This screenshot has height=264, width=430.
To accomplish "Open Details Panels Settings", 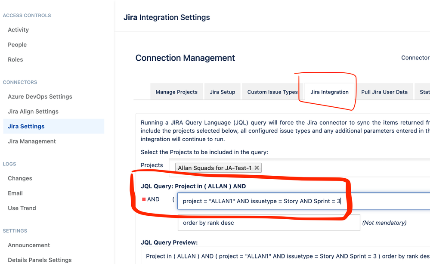I will click(x=40, y=260).
